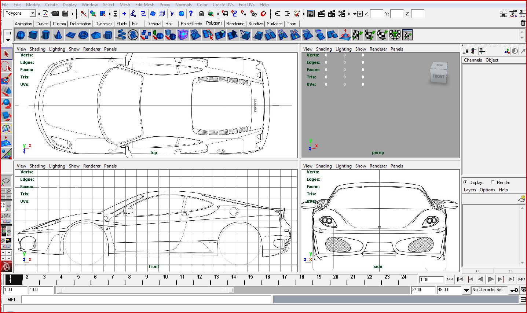Image resolution: width=527 pixels, height=313 pixels.
Task: Select the Display radio button
Action: pyautogui.click(x=465, y=182)
